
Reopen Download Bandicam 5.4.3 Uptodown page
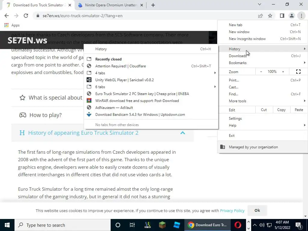[151, 115]
